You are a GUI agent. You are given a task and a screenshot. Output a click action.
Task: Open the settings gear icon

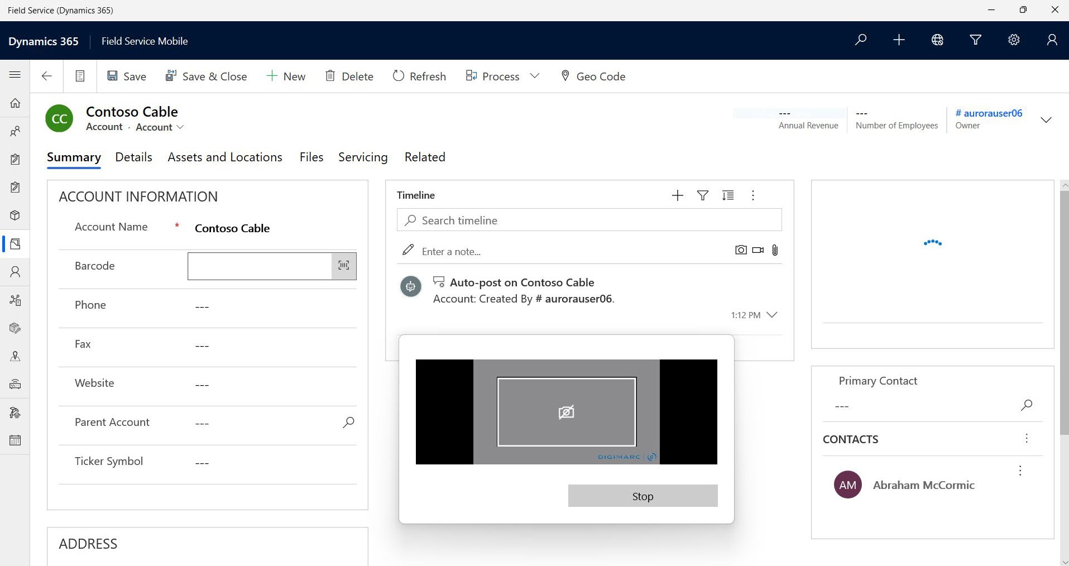point(1014,40)
